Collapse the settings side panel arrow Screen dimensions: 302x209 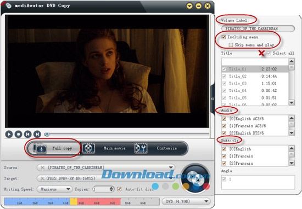212,99
